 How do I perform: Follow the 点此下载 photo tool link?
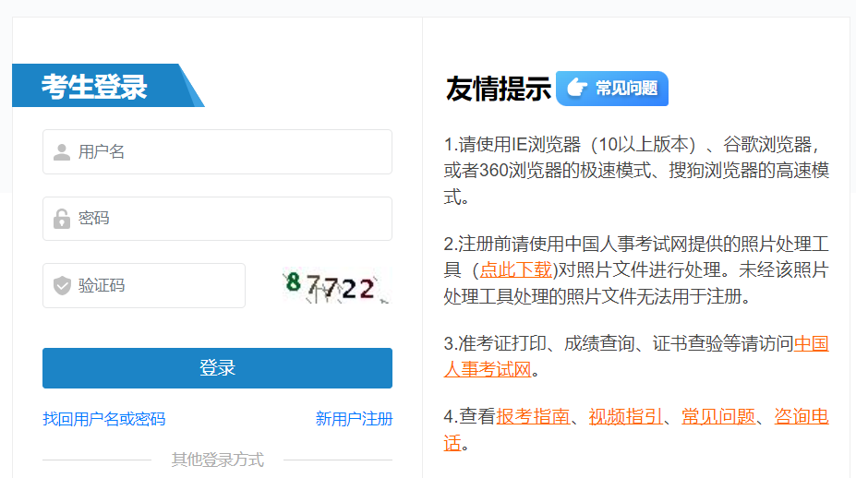click(x=515, y=269)
